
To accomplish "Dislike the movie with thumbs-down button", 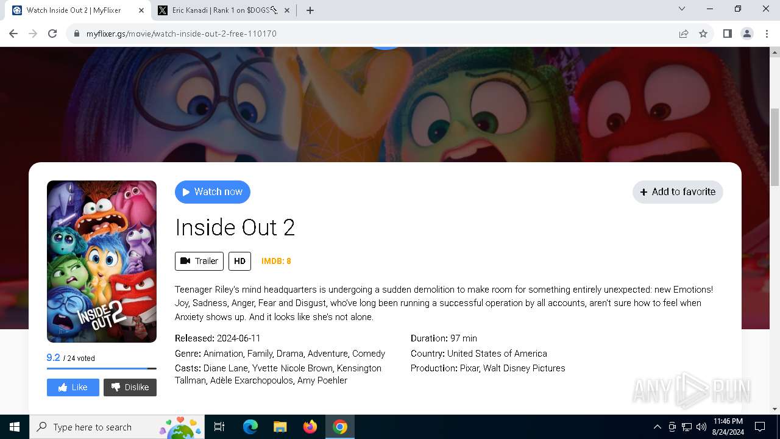I will click(x=130, y=387).
